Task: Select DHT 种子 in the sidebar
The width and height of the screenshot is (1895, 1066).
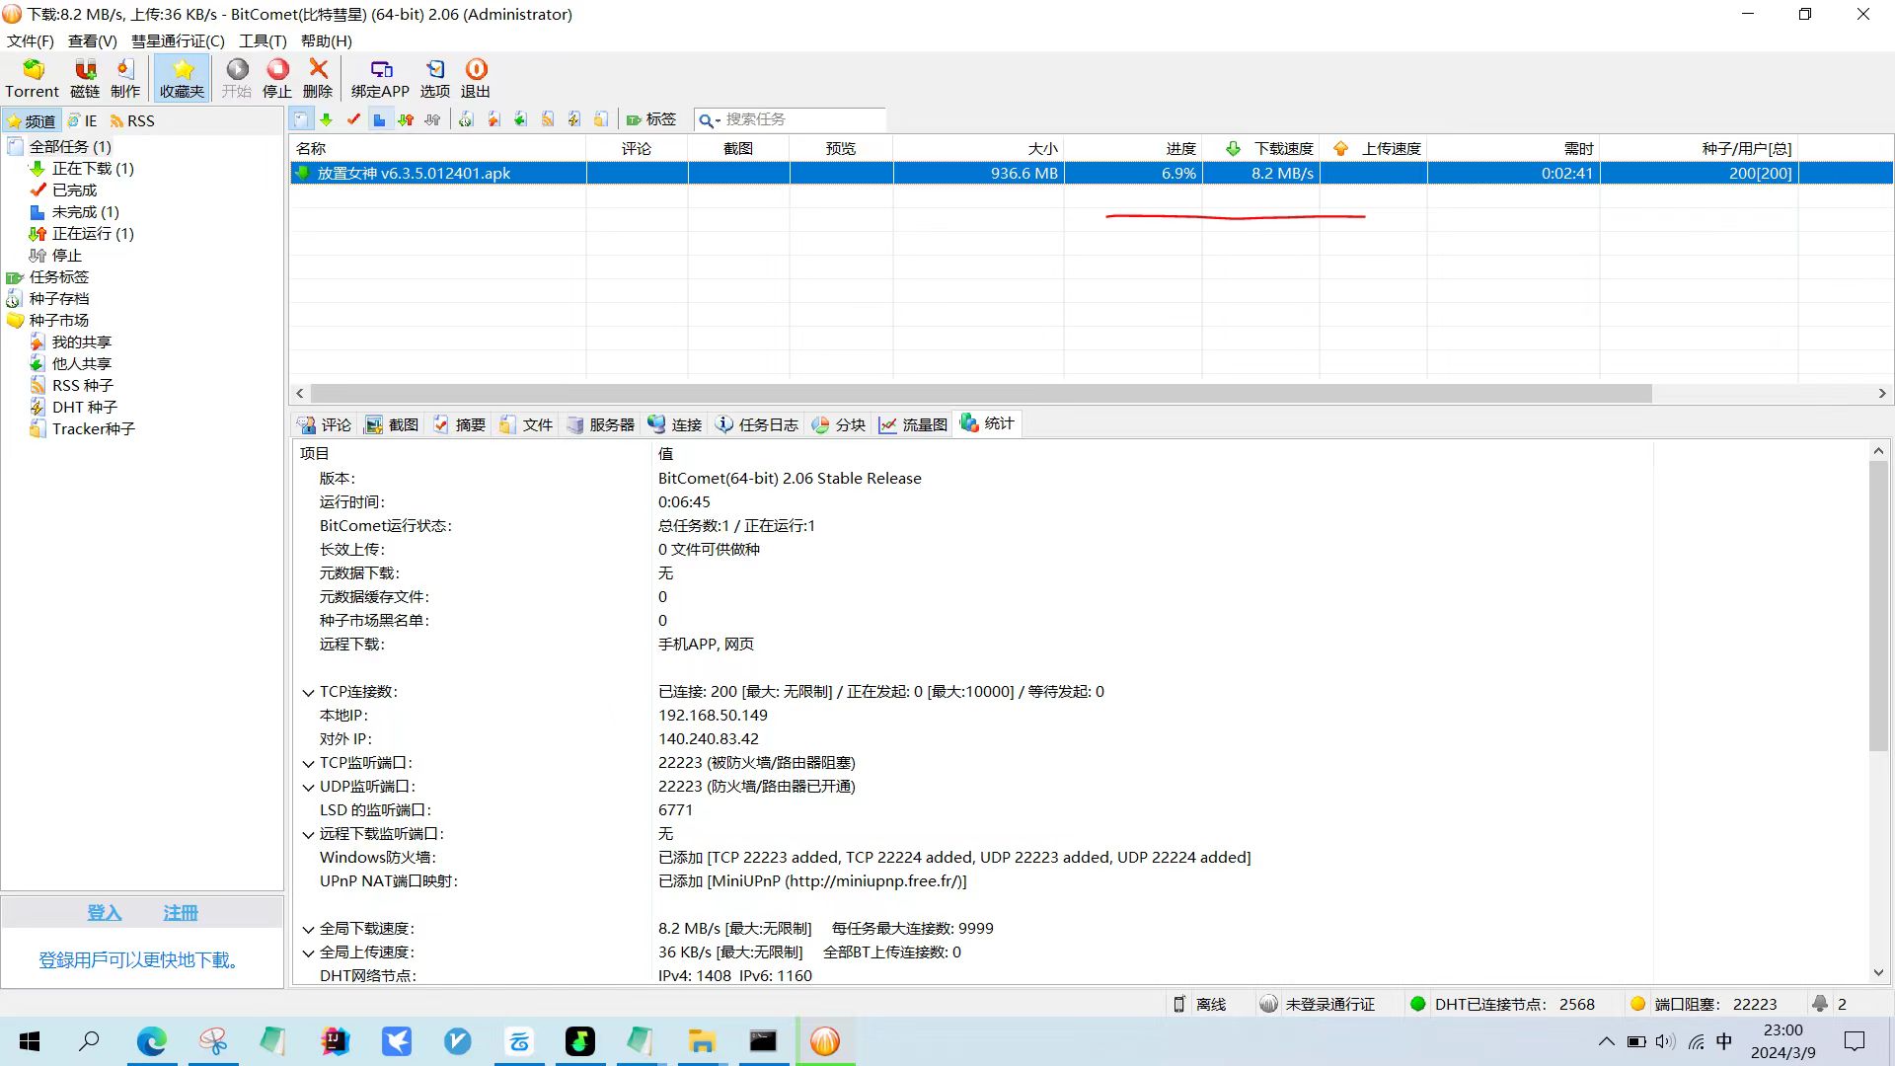Action: click(84, 408)
